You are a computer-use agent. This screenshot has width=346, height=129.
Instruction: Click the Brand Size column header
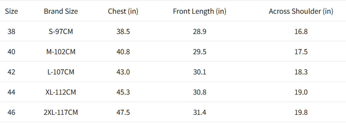coord(61,11)
